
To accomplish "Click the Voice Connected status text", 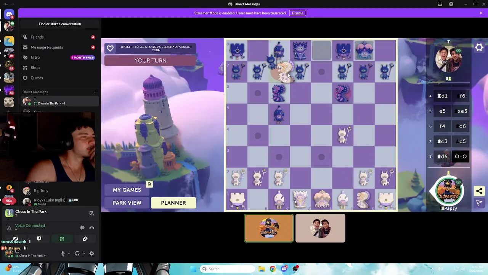I will click(30, 225).
